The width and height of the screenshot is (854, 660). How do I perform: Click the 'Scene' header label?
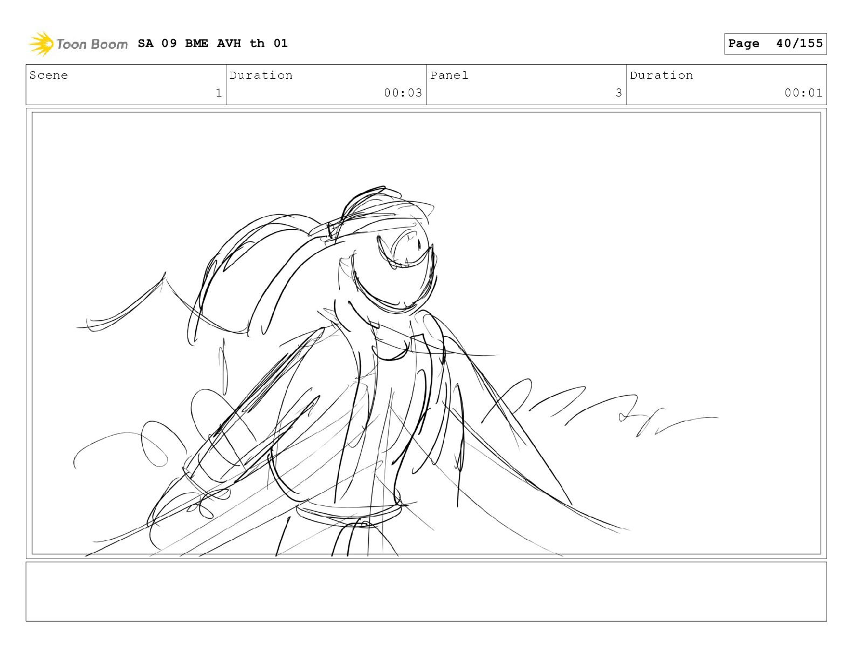(49, 75)
